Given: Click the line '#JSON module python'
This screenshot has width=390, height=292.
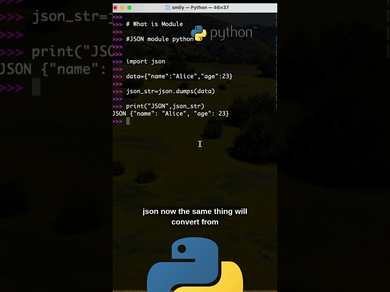Looking at the screenshot, I should [x=160, y=39].
